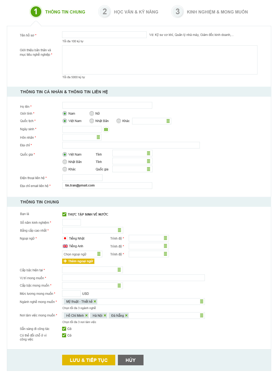Remove the Hà Nội location tag
The width and height of the screenshot is (277, 378).
tap(105, 315)
